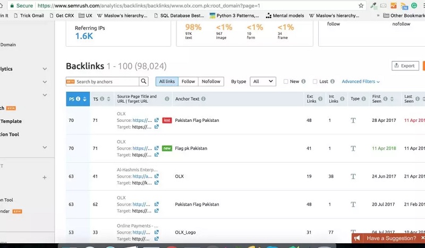Screen dimensions: 425x248
Task: Click Have a Suggestion button
Action: pos(392,238)
